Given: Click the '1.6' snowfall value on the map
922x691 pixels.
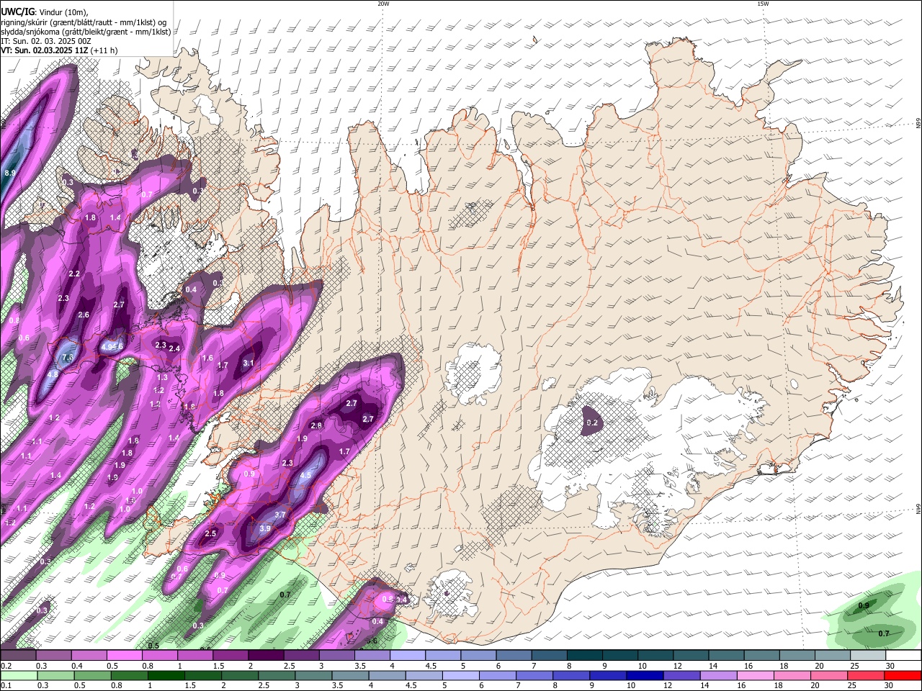Looking at the screenshot, I should pos(207,358).
